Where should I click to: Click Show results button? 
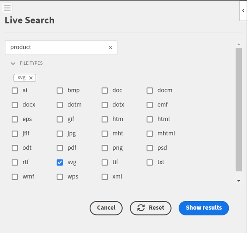pos(204,208)
